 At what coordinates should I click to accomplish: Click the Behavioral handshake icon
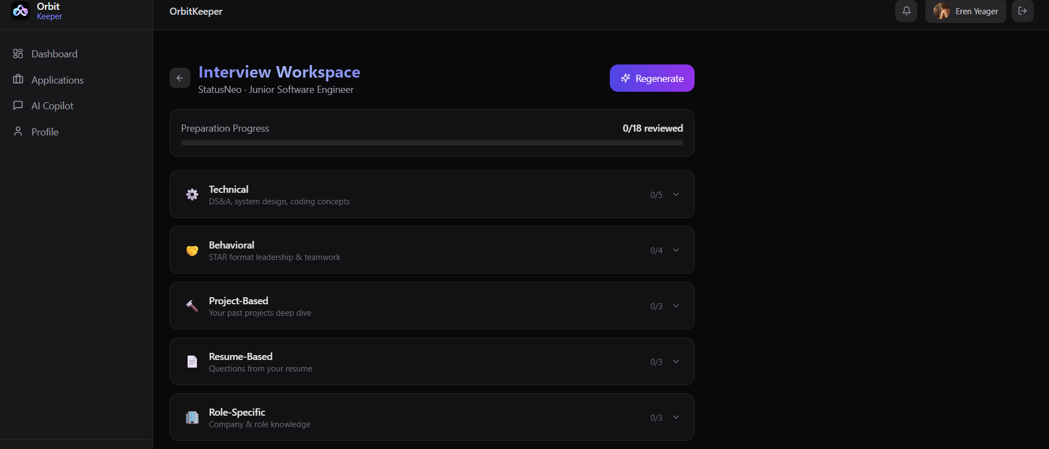pyautogui.click(x=192, y=250)
